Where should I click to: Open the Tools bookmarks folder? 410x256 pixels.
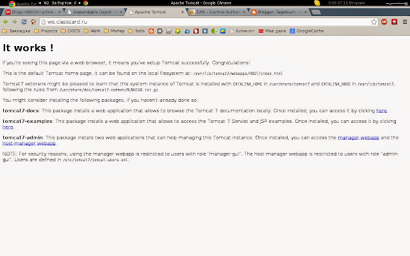point(136,31)
